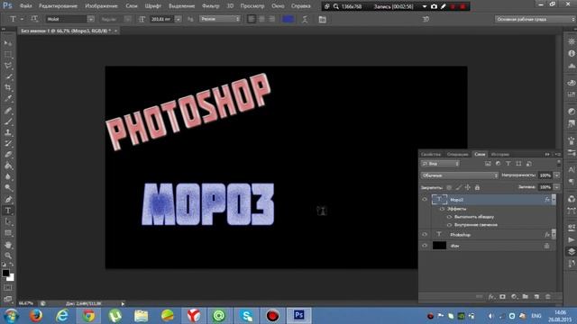
Task: Select the Eraser tool
Action: click(8, 155)
